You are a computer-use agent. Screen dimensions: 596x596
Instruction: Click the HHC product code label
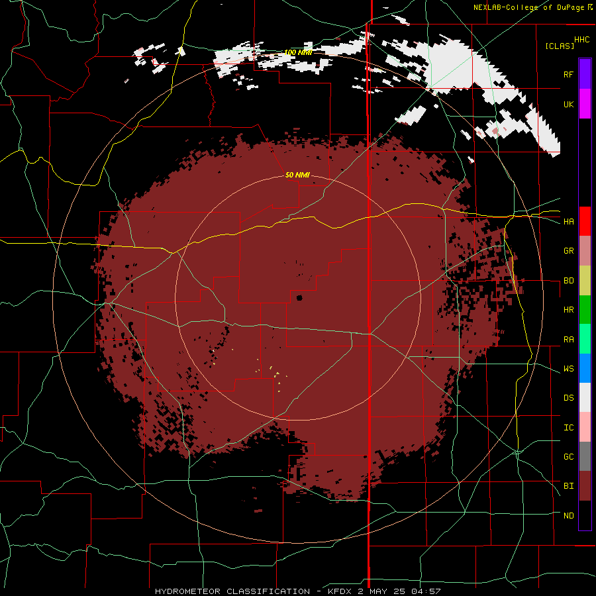[x=582, y=40]
